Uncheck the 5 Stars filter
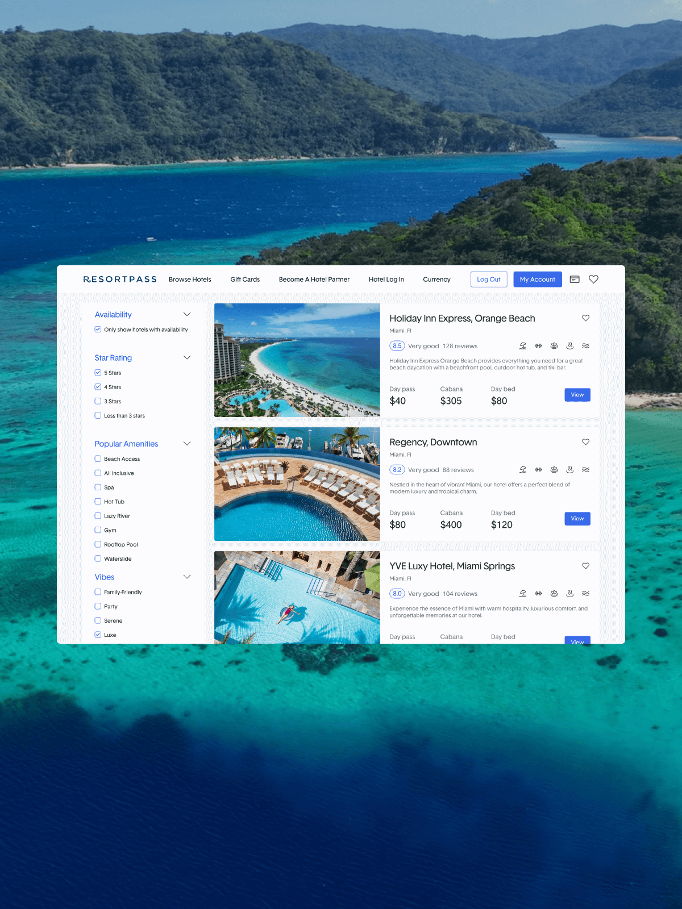This screenshot has height=909, width=682. tap(98, 372)
